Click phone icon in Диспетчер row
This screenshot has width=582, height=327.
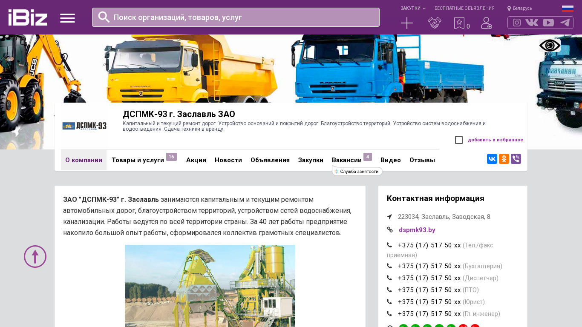(389, 278)
